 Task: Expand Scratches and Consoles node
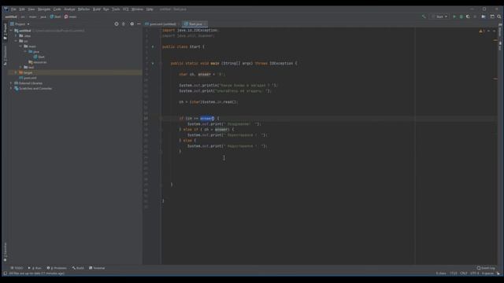pyautogui.click(x=11, y=89)
